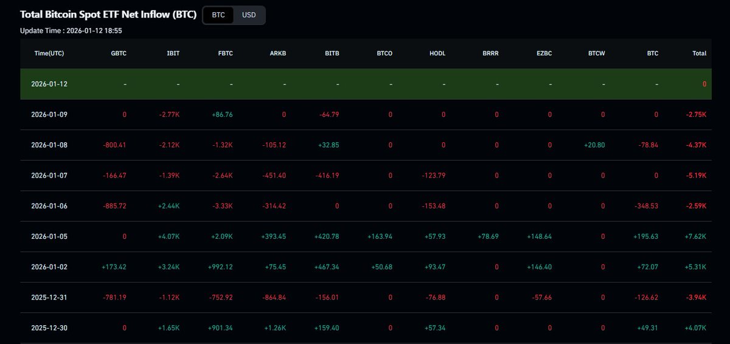The width and height of the screenshot is (730, 344).
Task: Click the -800.41 GBTC value
Action: 114,145
